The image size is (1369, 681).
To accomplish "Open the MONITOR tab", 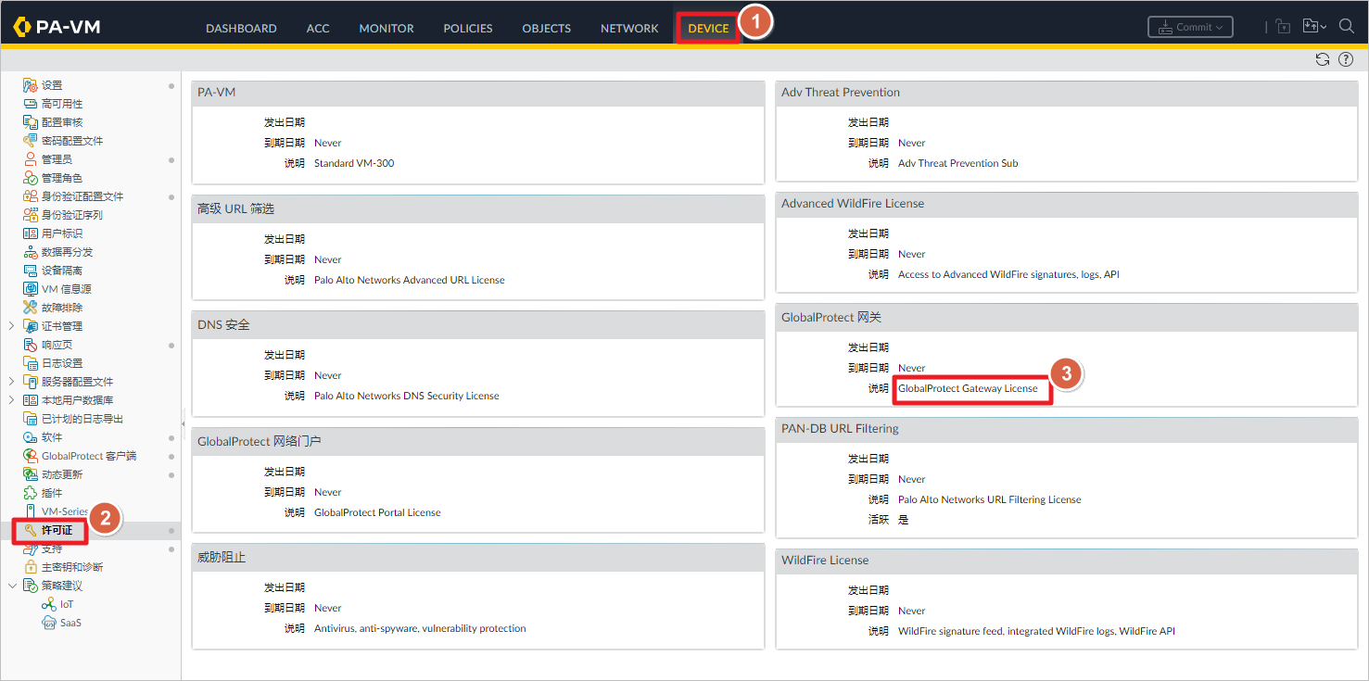I will pos(387,28).
